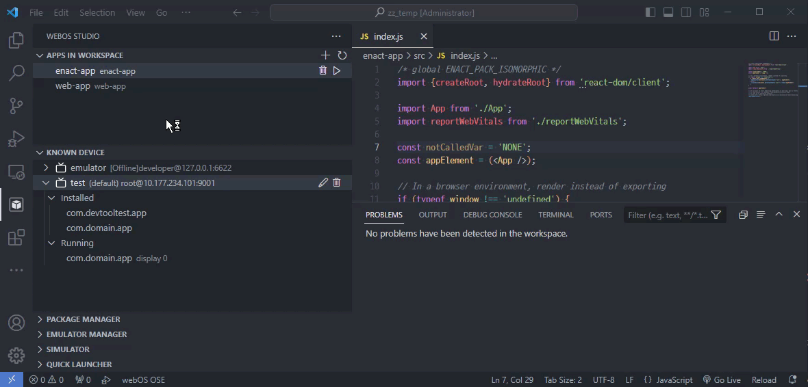This screenshot has height=387, width=808.
Task: Close the bottom panel
Action: (x=796, y=215)
